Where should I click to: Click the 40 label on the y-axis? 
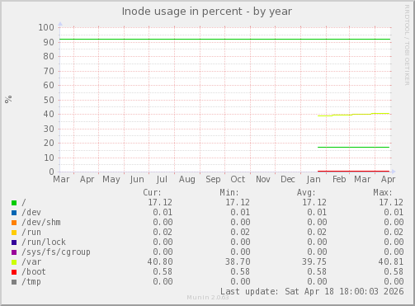[49, 114]
